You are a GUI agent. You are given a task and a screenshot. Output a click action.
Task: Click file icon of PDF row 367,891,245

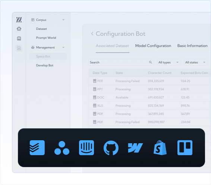(x=95, y=114)
